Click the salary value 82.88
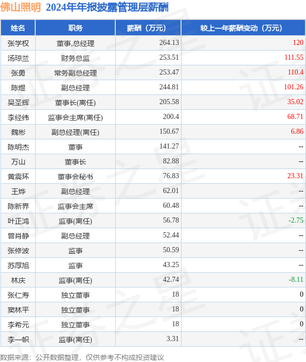Viewport: 306px width, 362px height. pyautogui.click(x=171, y=161)
